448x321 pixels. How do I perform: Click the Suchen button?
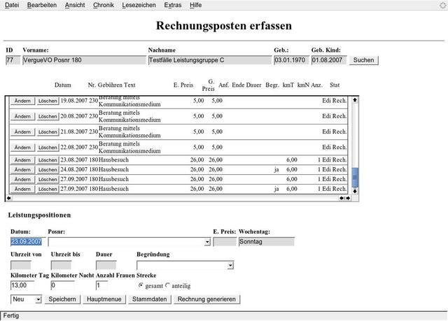(x=364, y=60)
